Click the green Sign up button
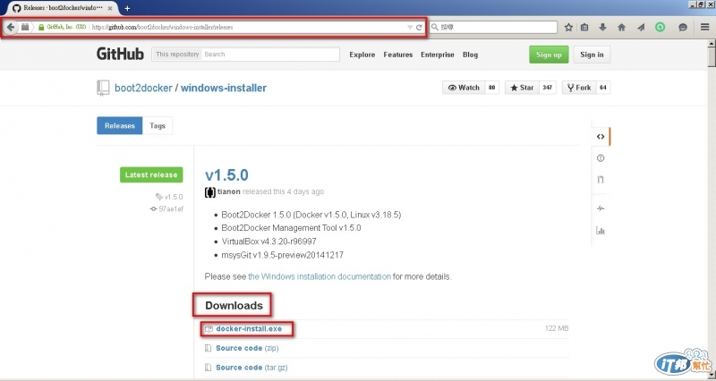 [x=549, y=55]
